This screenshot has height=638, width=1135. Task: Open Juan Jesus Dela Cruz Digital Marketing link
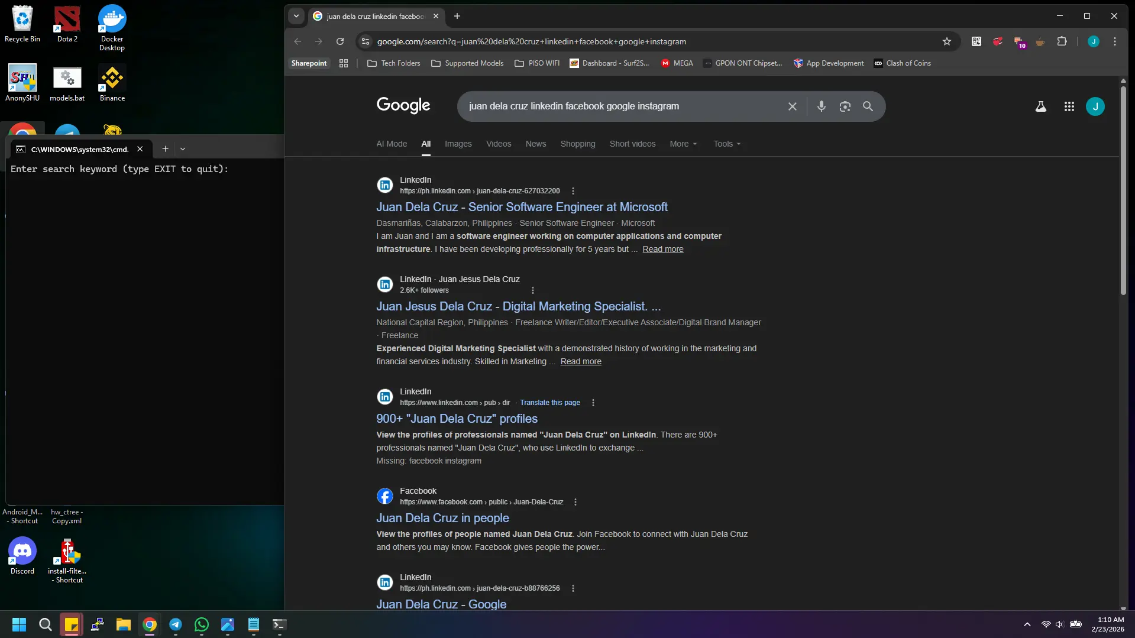pos(518,306)
